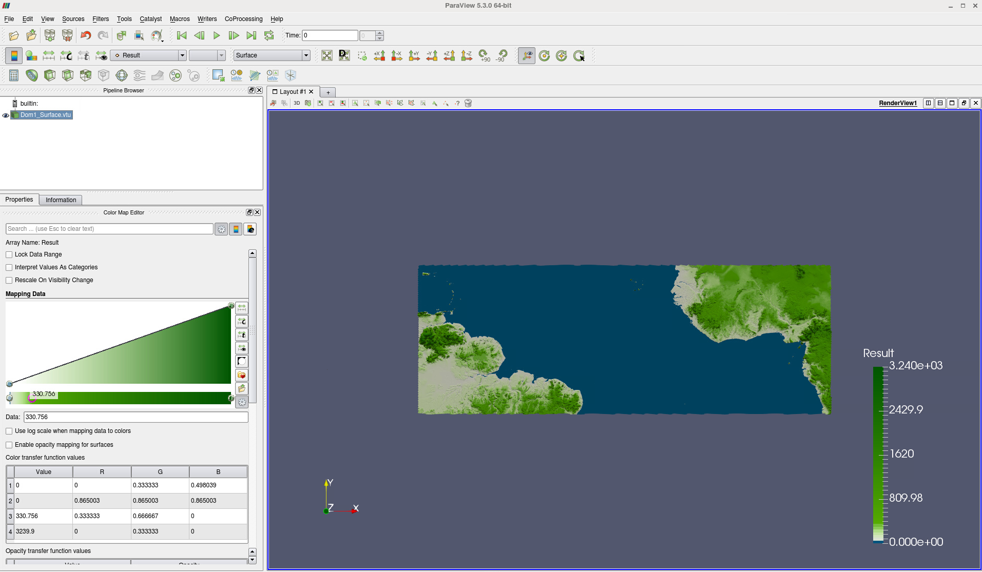Viewport: 982px width, 572px height.
Task: Apply the Warp By Vector filter icon
Action: (158, 75)
